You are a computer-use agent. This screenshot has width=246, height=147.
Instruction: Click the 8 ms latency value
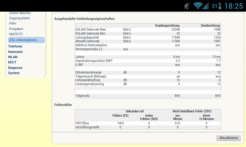[177, 57]
